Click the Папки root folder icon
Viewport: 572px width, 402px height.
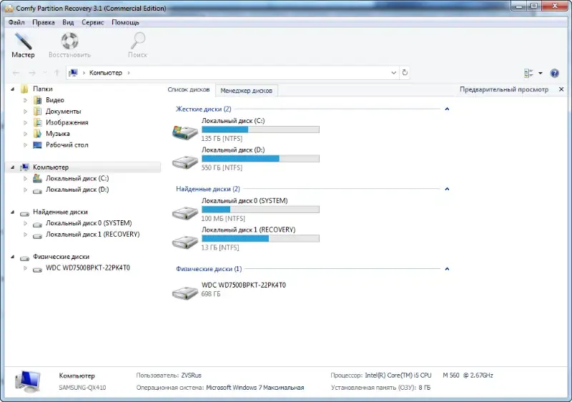click(24, 89)
